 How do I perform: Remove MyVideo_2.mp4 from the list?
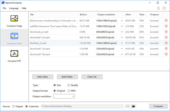[x=166, y=43]
